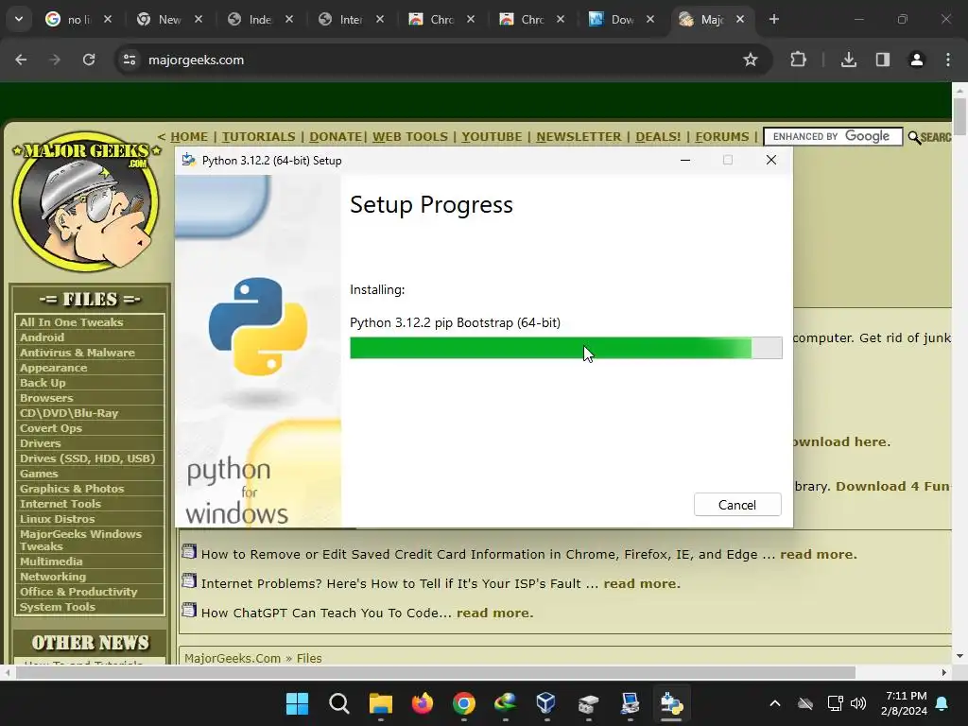Open Graphics & Photos category
The height and width of the screenshot is (726, 968).
(x=72, y=489)
